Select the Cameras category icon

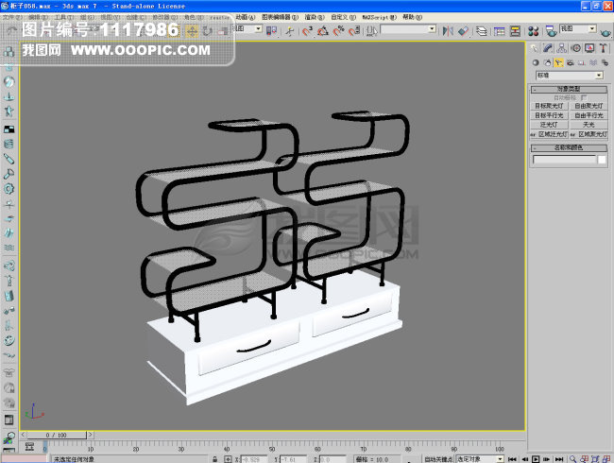(x=570, y=62)
